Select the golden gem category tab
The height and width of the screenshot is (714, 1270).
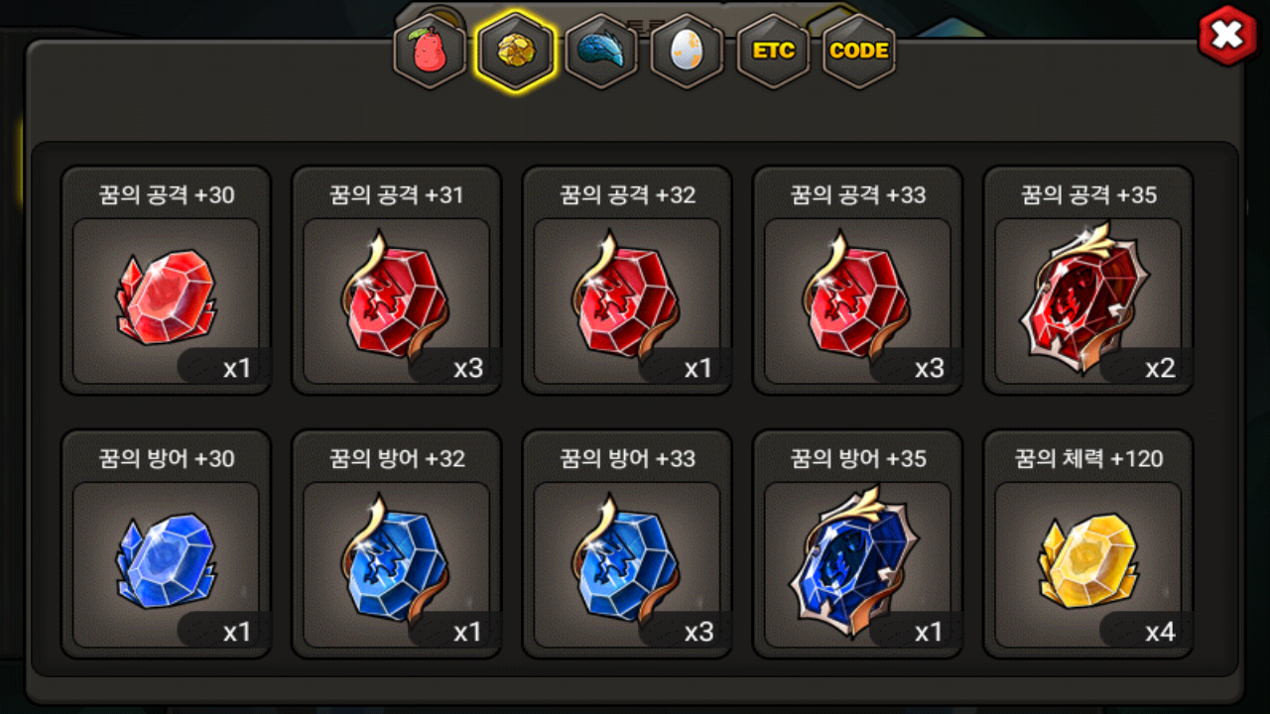pyautogui.click(x=515, y=52)
